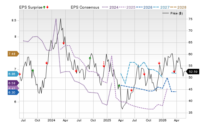This screenshot has width=205, height=122.
Task: Click the 40 price axis label
Action: coord(190,101)
